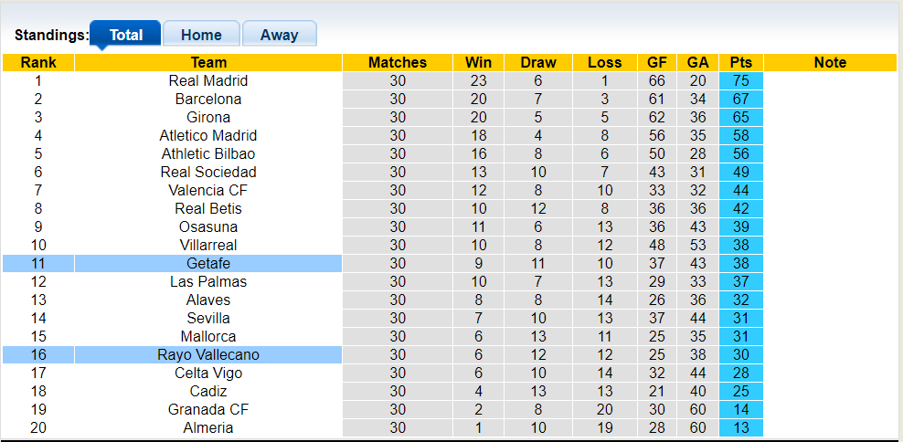This screenshot has height=442, width=903.
Task: Click the Win column header
Action: [x=478, y=62]
